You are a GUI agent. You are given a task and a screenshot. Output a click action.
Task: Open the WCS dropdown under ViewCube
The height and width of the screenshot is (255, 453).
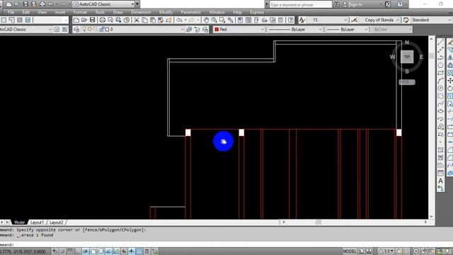click(x=407, y=82)
